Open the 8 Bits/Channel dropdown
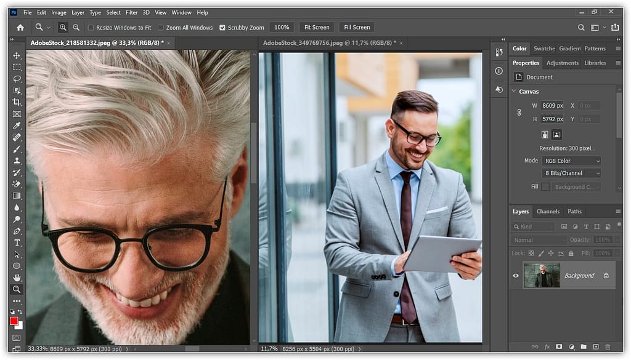Screen dimensions: 631x360 pos(571,174)
